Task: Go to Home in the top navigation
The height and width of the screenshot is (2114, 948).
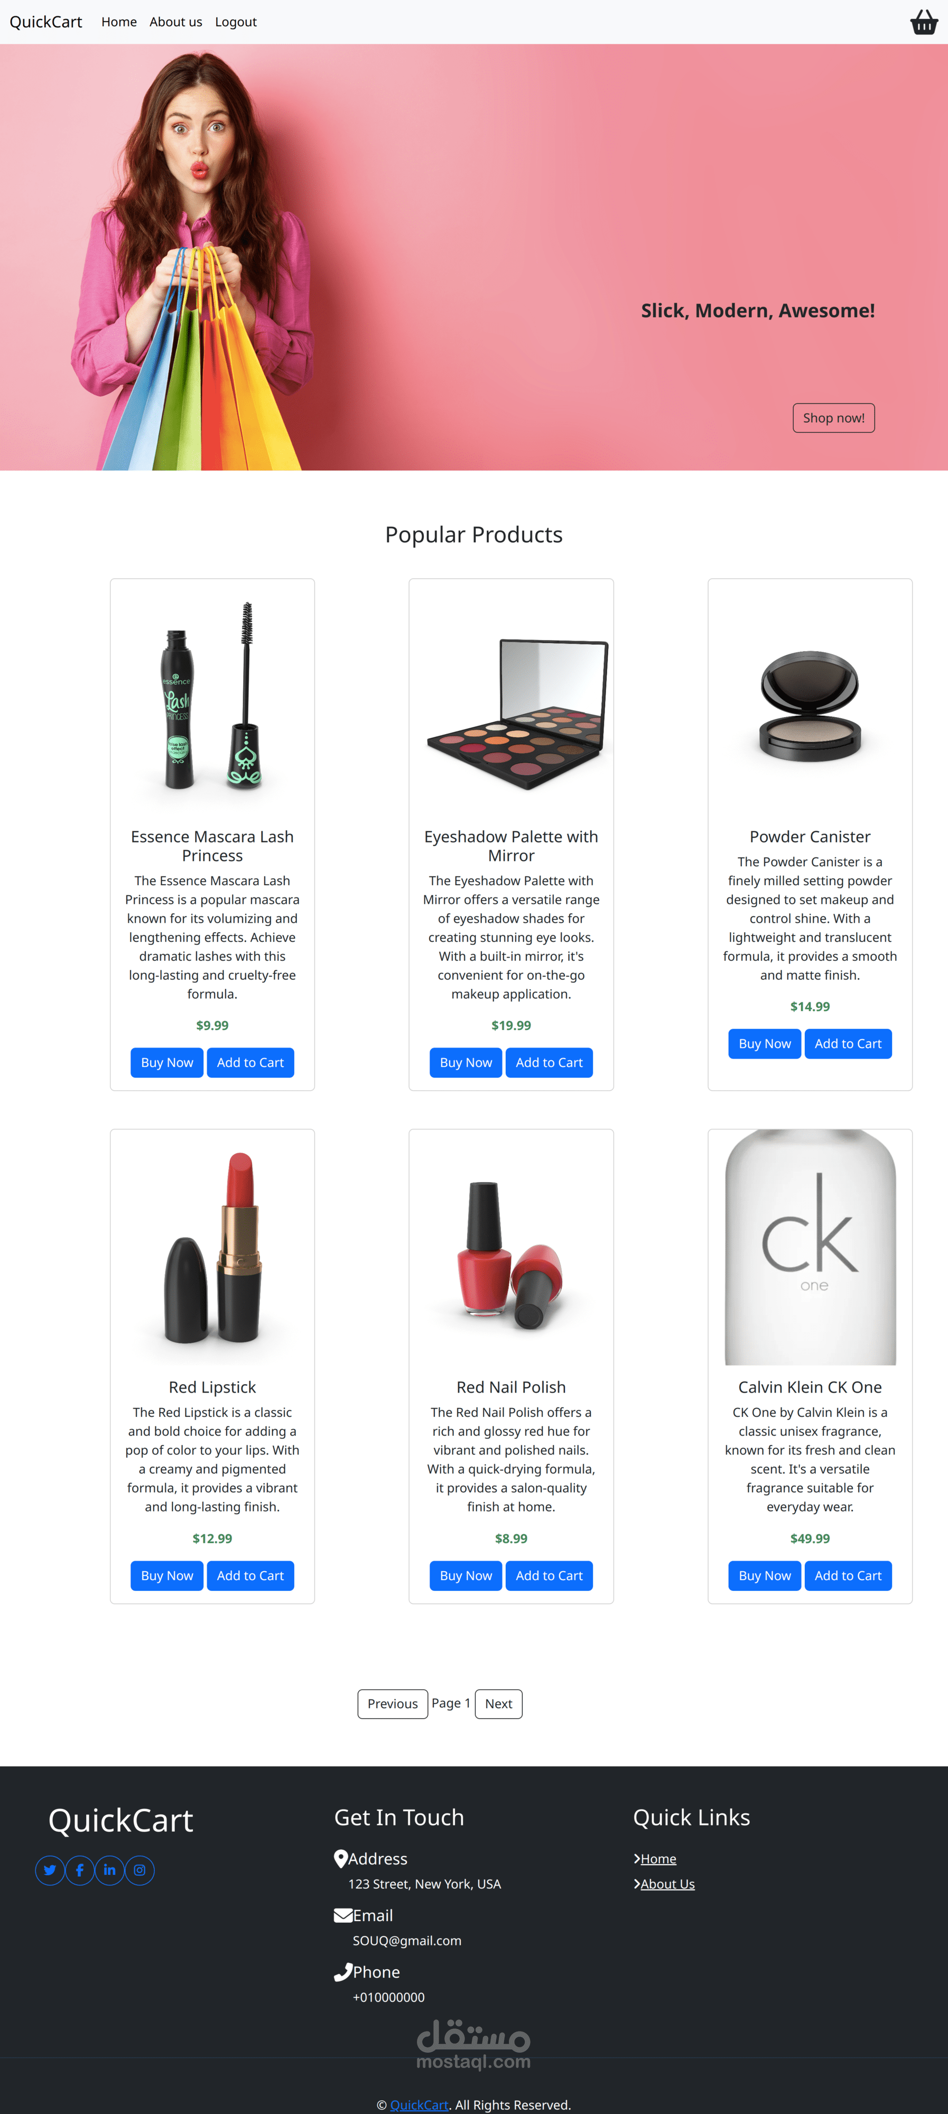Action: click(119, 22)
